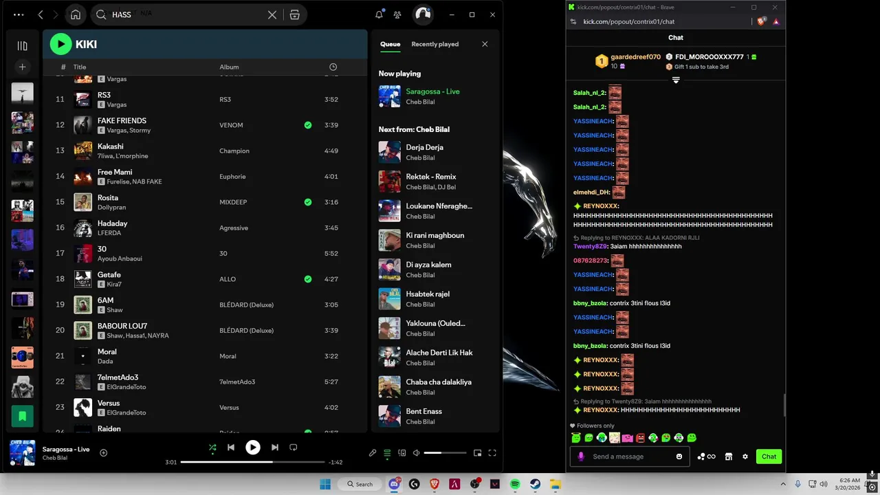Open the Spotify profile avatar menu
Image resolution: width=880 pixels, height=495 pixels.
tap(423, 14)
